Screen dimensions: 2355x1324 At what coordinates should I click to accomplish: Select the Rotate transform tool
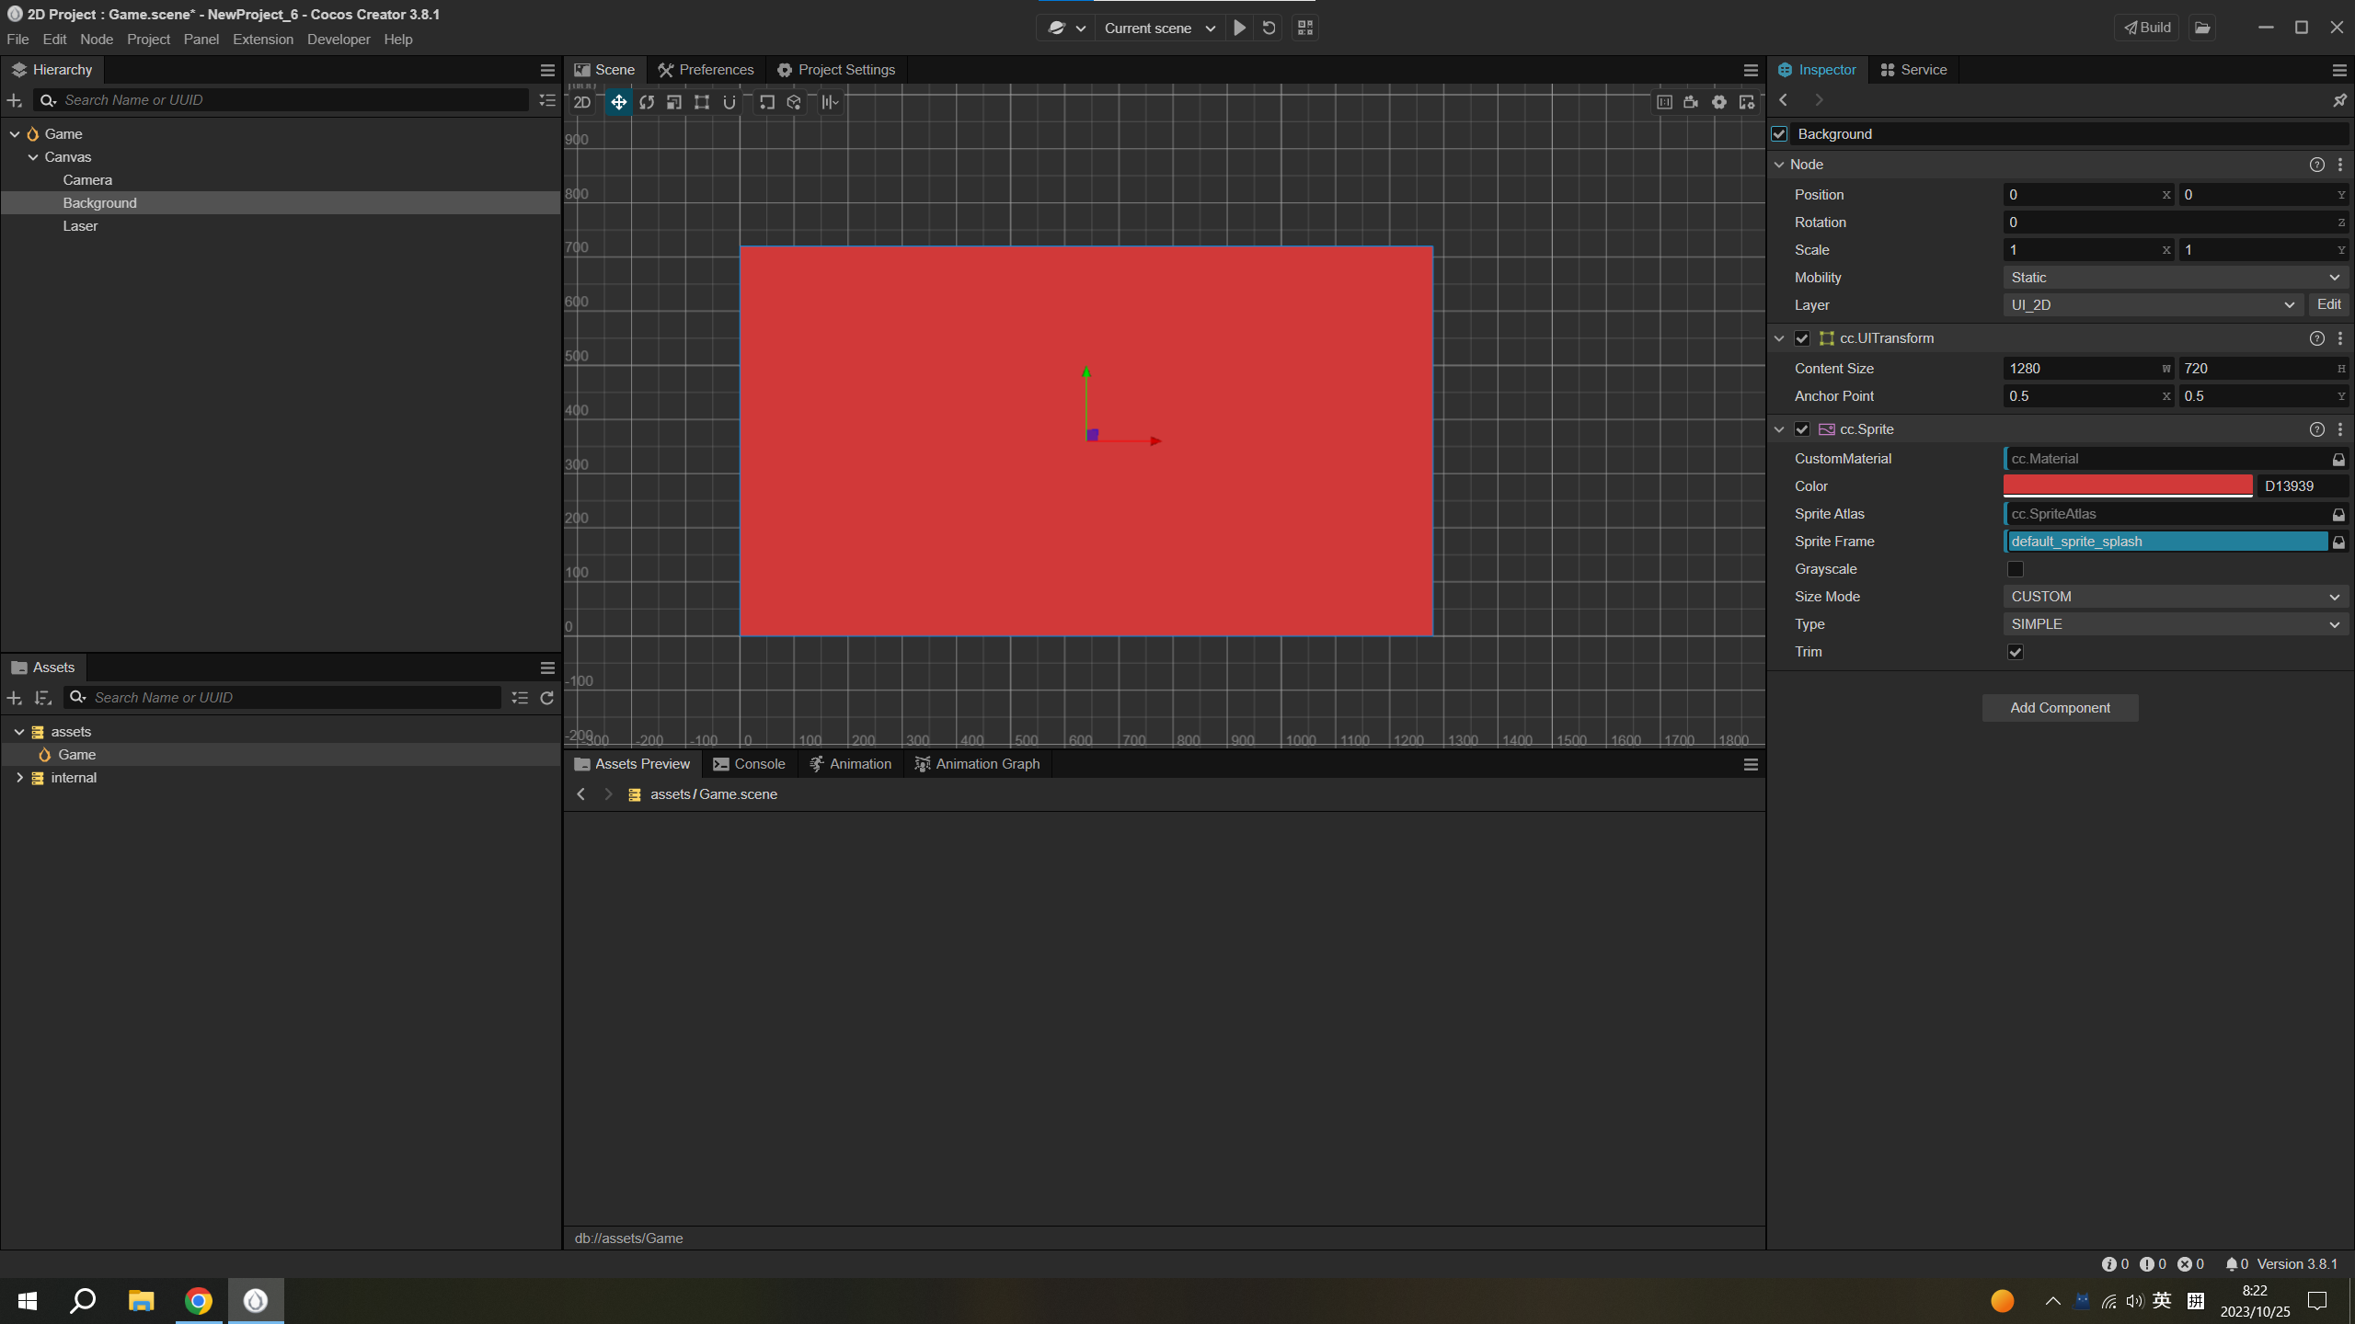click(646, 102)
